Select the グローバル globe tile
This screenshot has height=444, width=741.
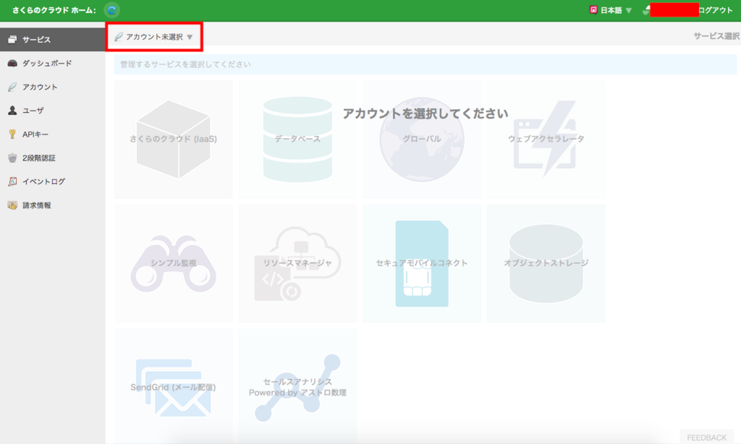(x=422, y=140)
